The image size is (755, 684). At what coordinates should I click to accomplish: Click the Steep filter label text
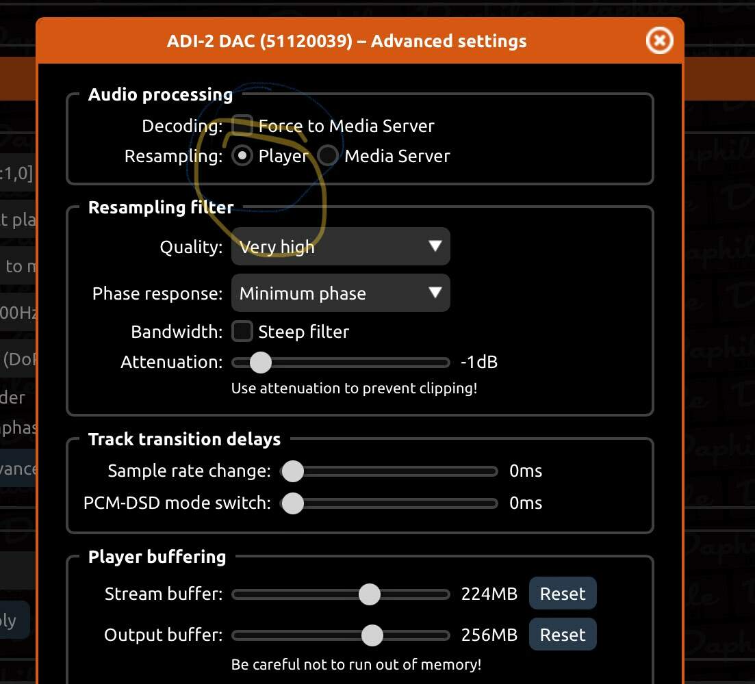(x=303, y=332)
